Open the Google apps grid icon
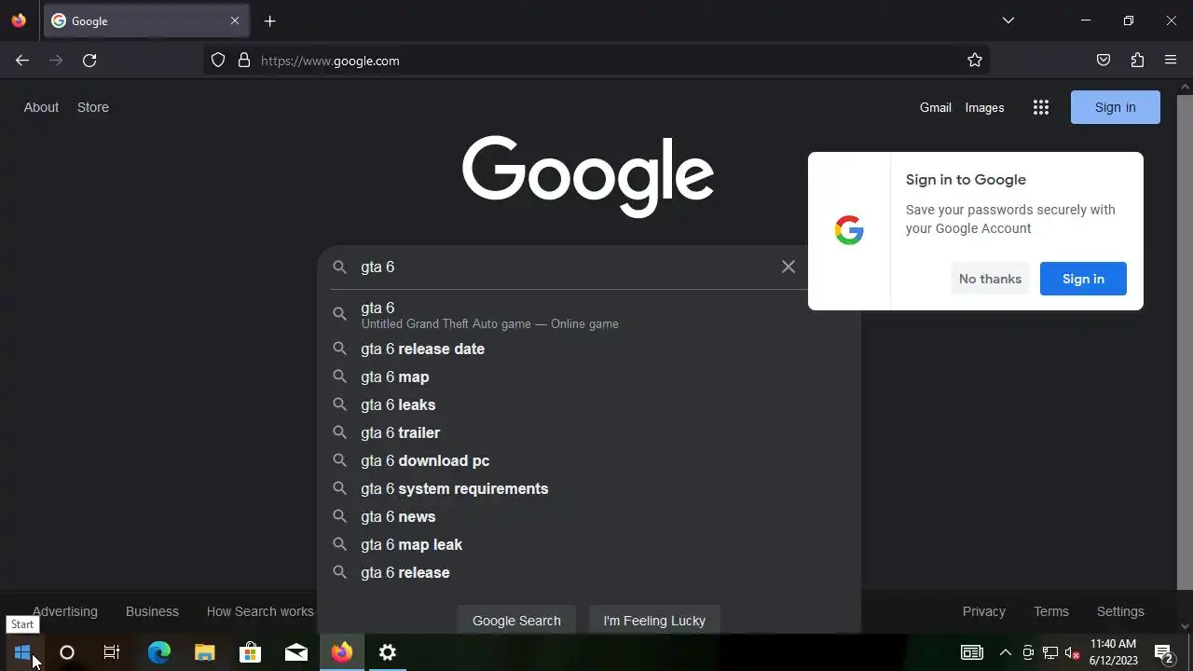Image resolution: width=1193 pixels, height=671 pixels. pyautogui.click(x=1041, y=107)
